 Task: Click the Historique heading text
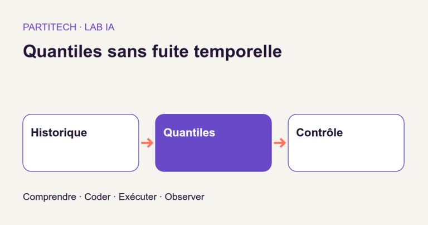tap(59, 132)
